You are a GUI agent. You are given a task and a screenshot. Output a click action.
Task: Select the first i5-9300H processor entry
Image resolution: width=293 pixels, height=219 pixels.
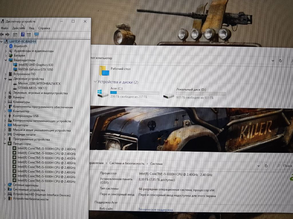47,149
